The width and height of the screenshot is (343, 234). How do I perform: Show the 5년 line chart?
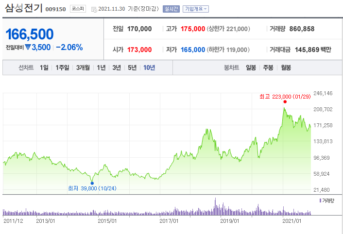pyautogui.click(x=132, y=67)
